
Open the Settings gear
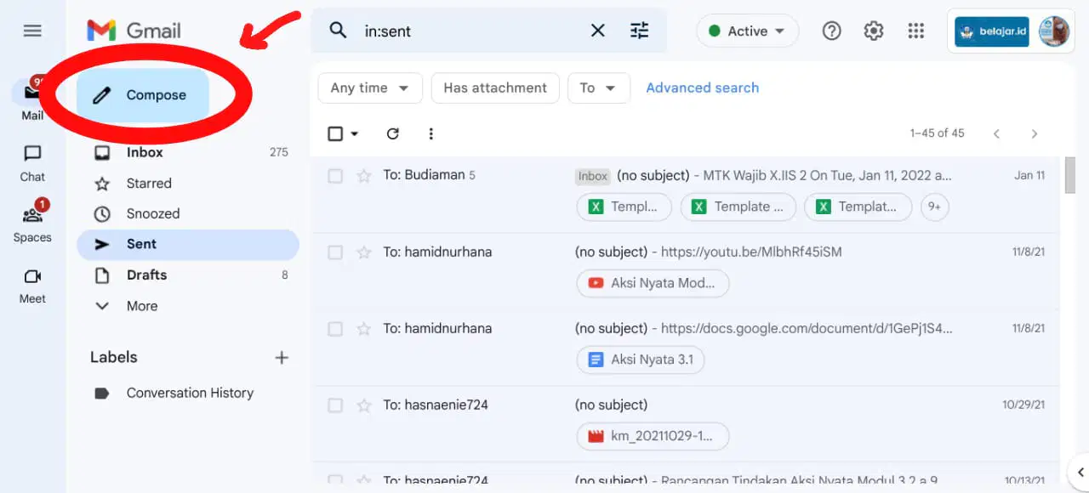(x=874, y=31)
